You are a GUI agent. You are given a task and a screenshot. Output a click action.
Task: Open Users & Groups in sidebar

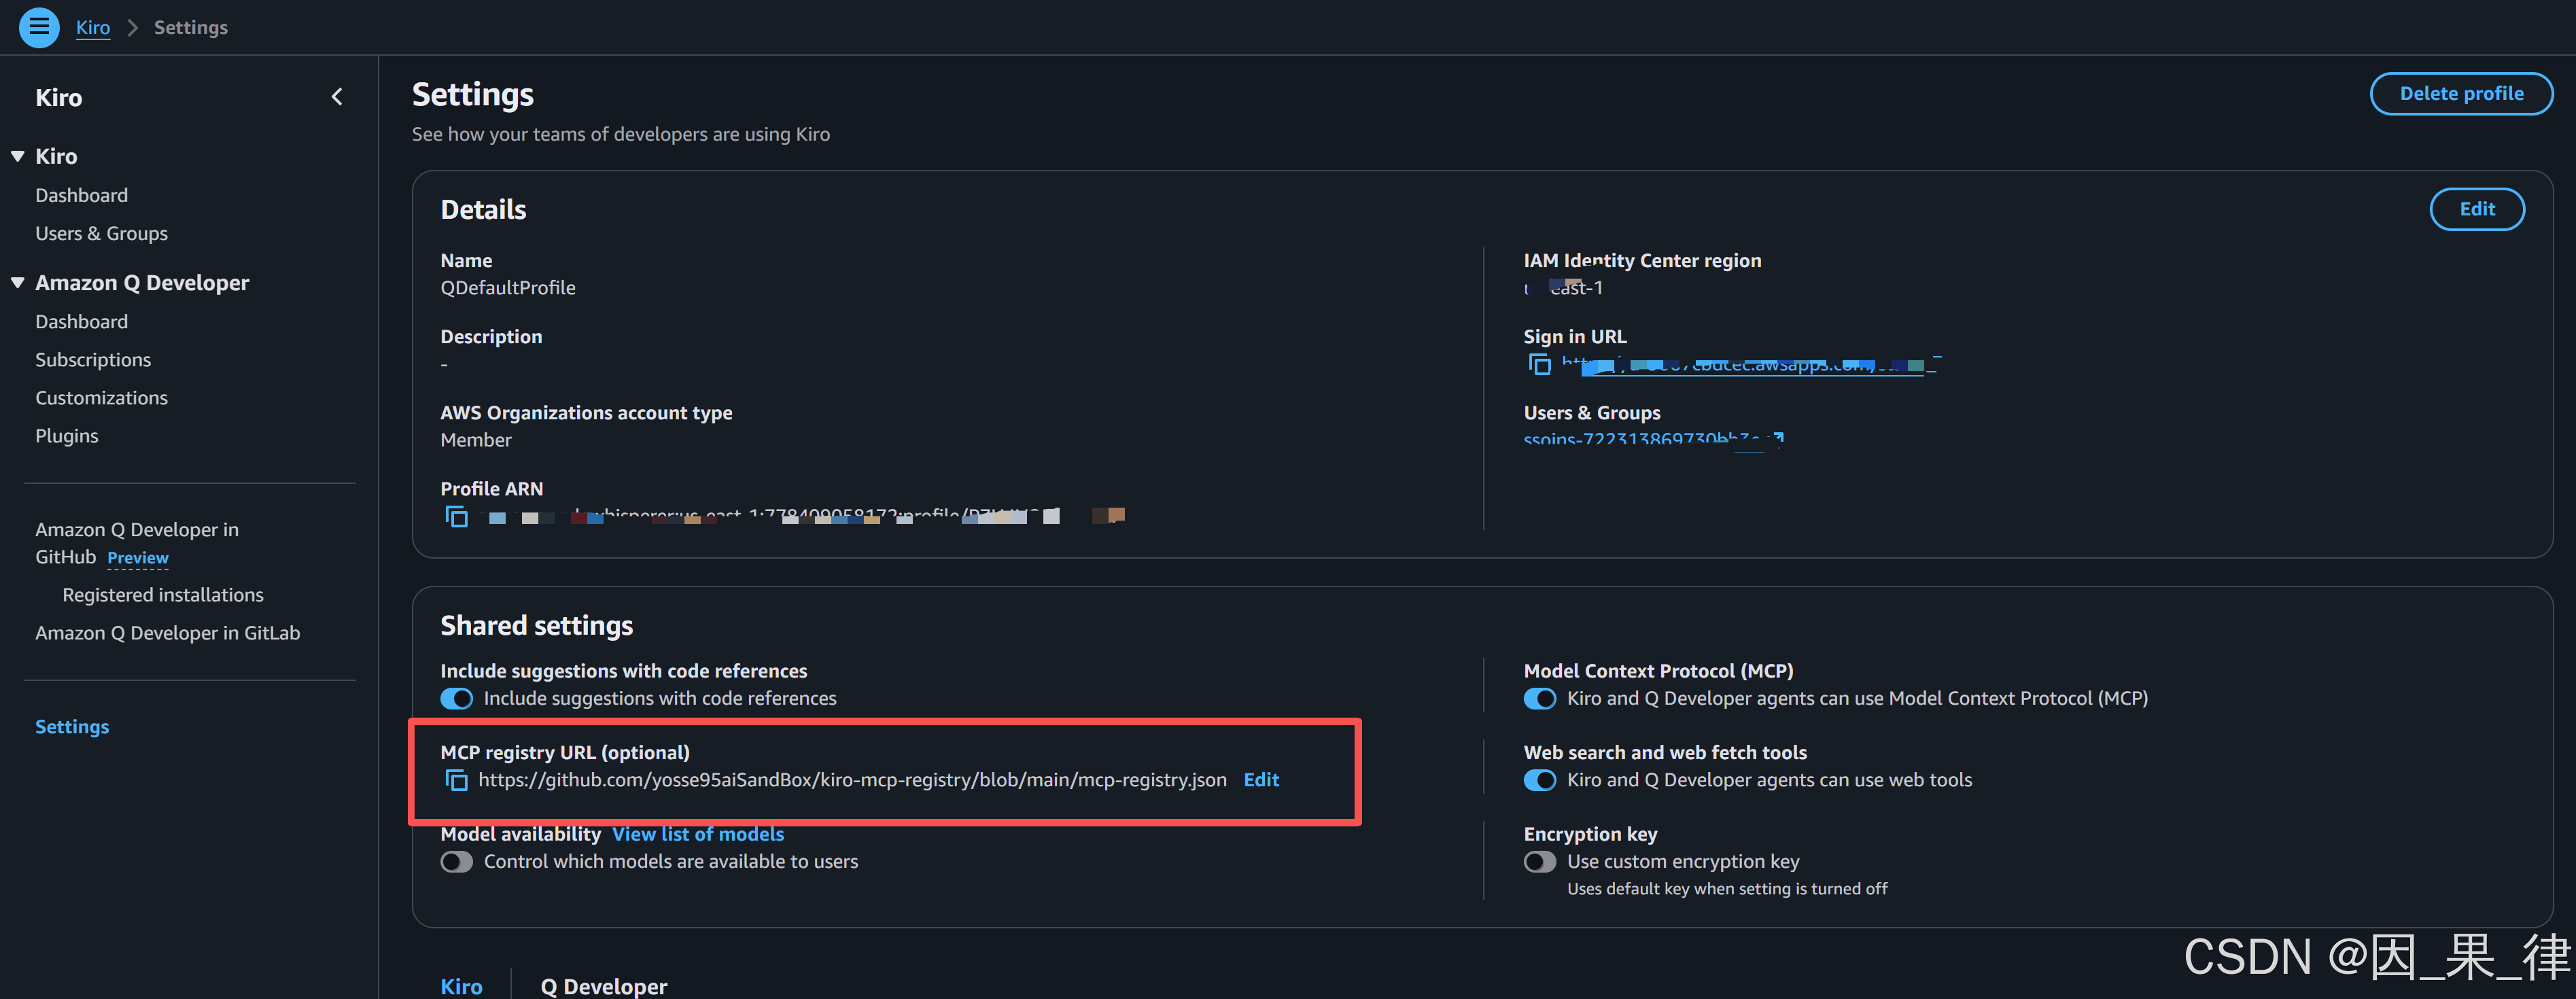pos(101,233)
